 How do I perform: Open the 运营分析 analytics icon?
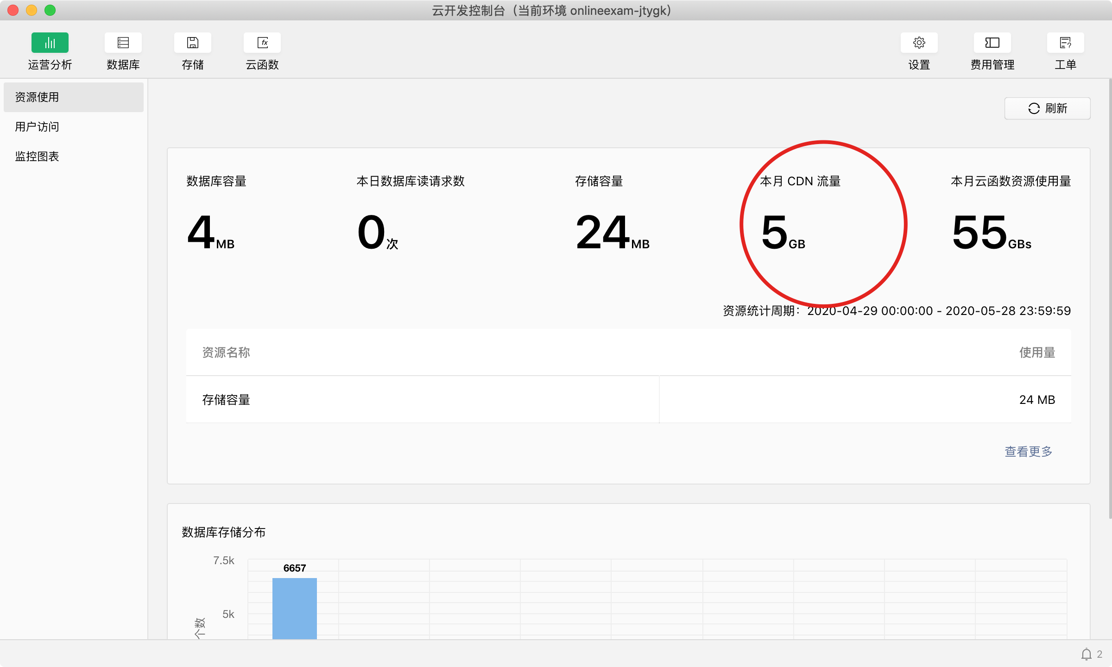pyautogui.click(x=50, y=43)
